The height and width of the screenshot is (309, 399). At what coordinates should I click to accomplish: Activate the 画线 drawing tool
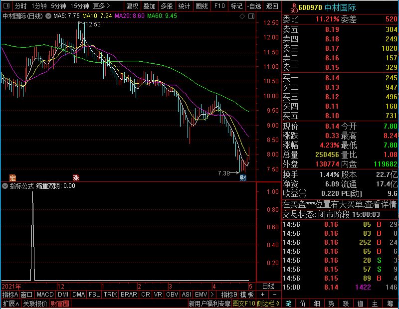pos(202,6)
